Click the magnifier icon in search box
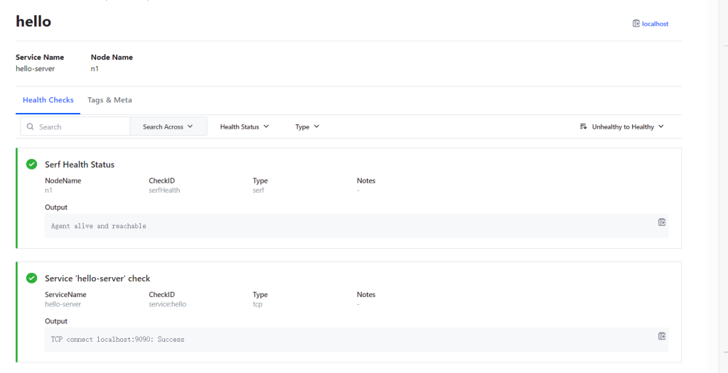The width and height of the screenshot is (728, 373). [31, 126]
